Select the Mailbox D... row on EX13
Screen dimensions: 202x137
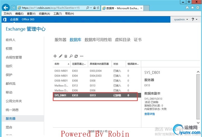97,85
